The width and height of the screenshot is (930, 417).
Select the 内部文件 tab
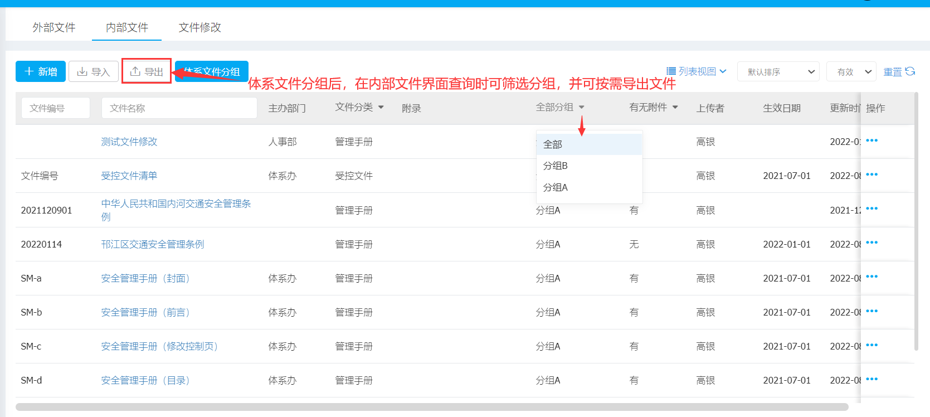pos(127,27)
